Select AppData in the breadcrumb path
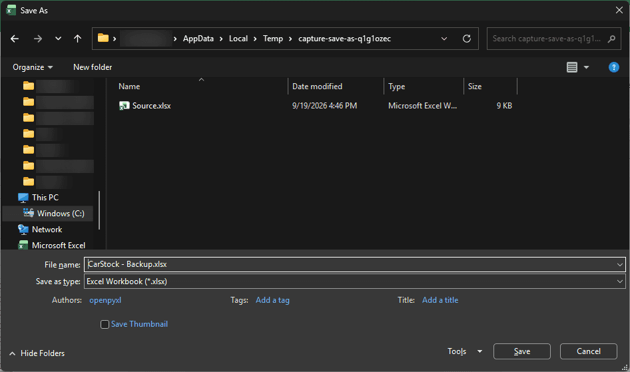Image resolution: width=630 pixels, height=372 pixels. click(198, 39)
